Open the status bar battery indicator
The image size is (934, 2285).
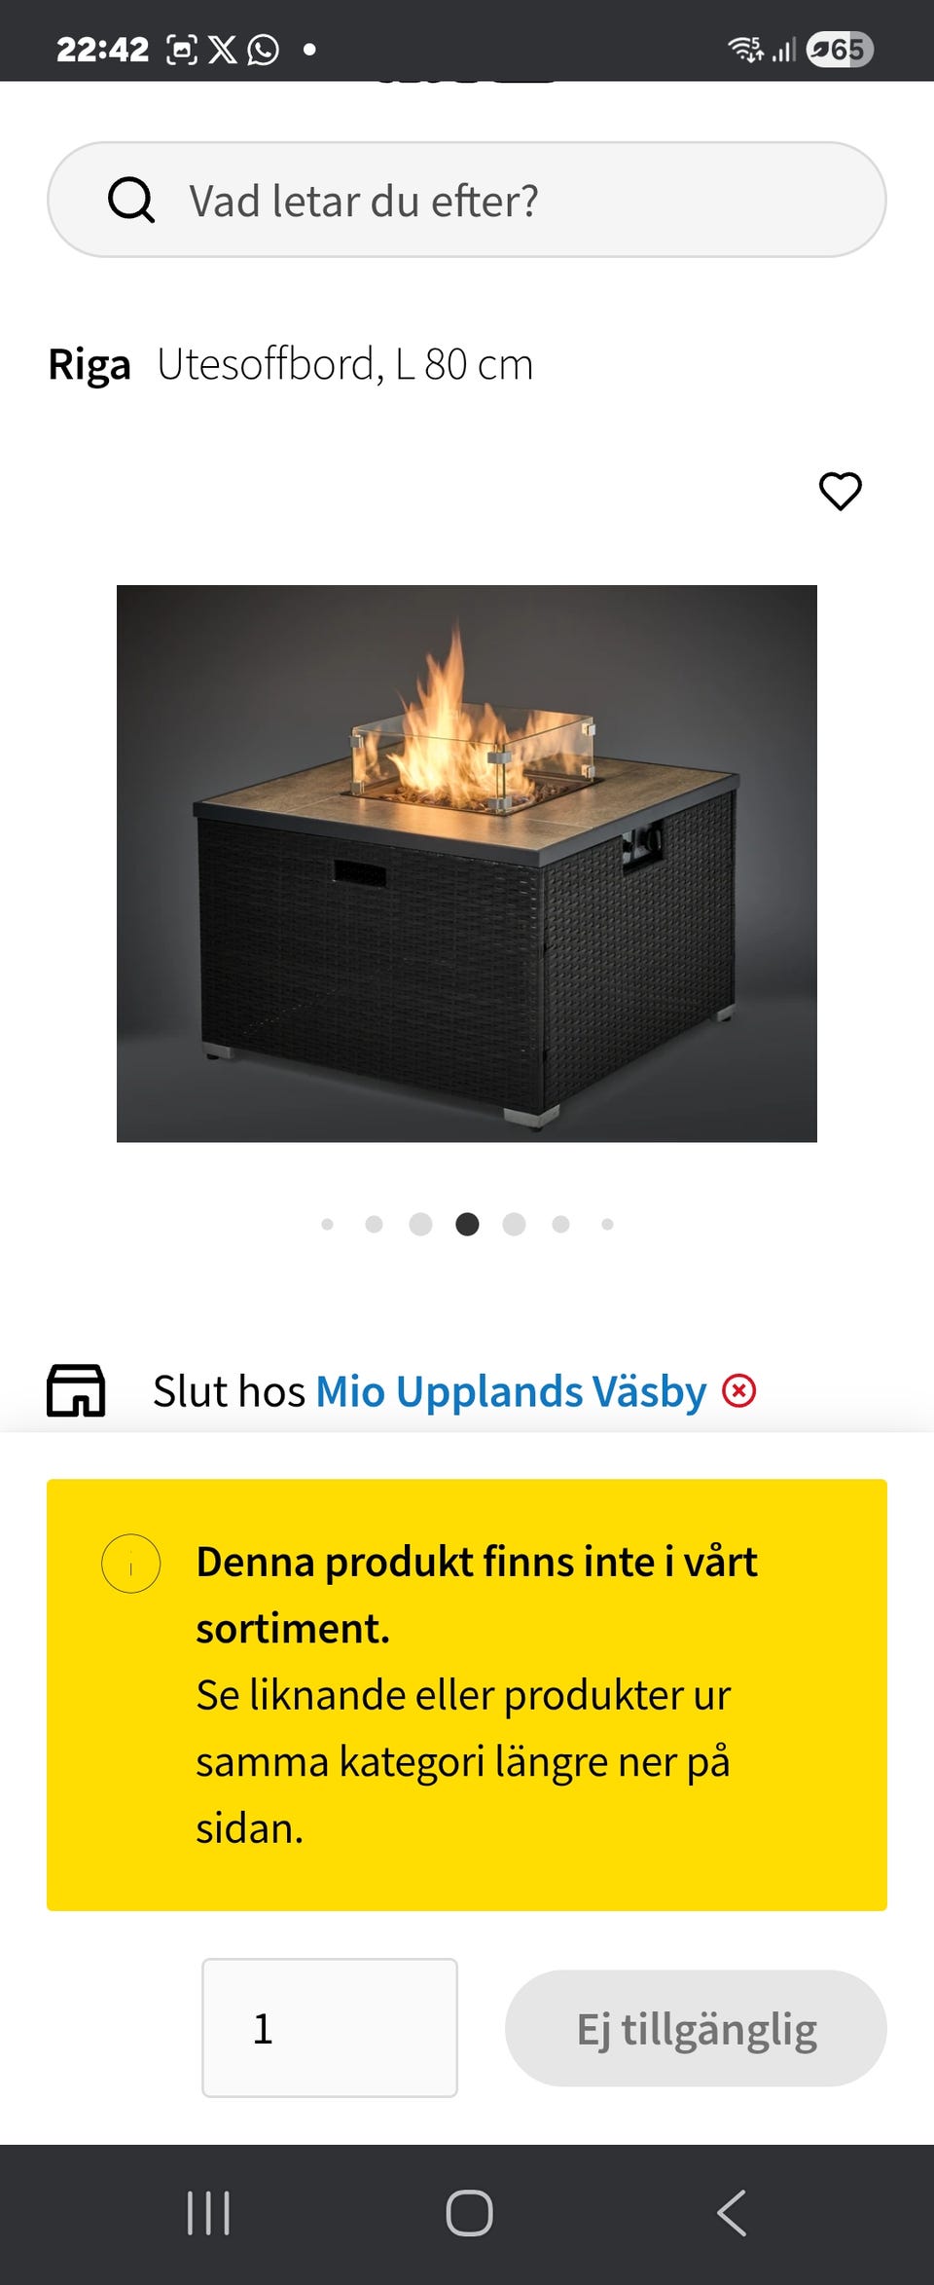point(840,49)
